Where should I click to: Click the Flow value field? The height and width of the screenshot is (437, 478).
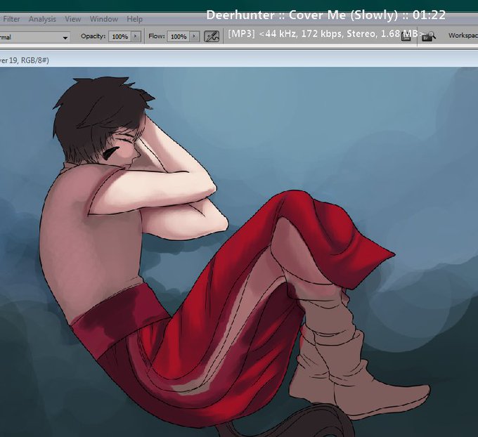[179, 37]
